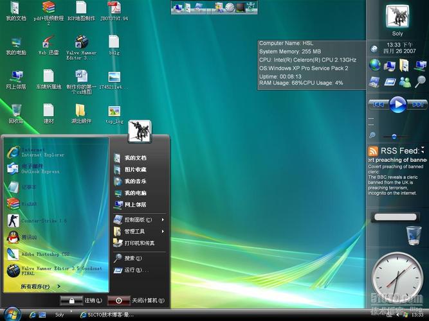Go to previous track in sidebar player
This screenshot has width=429, height=321.
[x=378, y=104]
